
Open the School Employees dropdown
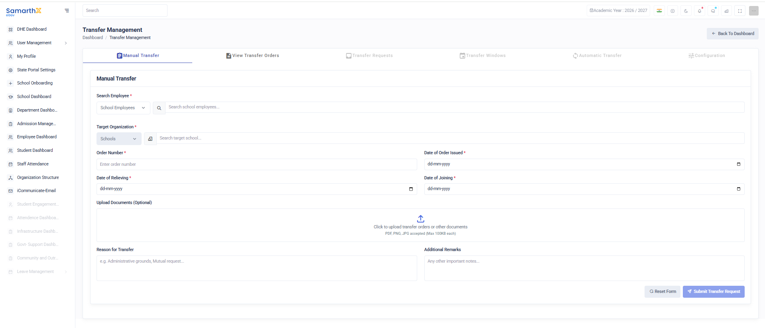123,108
